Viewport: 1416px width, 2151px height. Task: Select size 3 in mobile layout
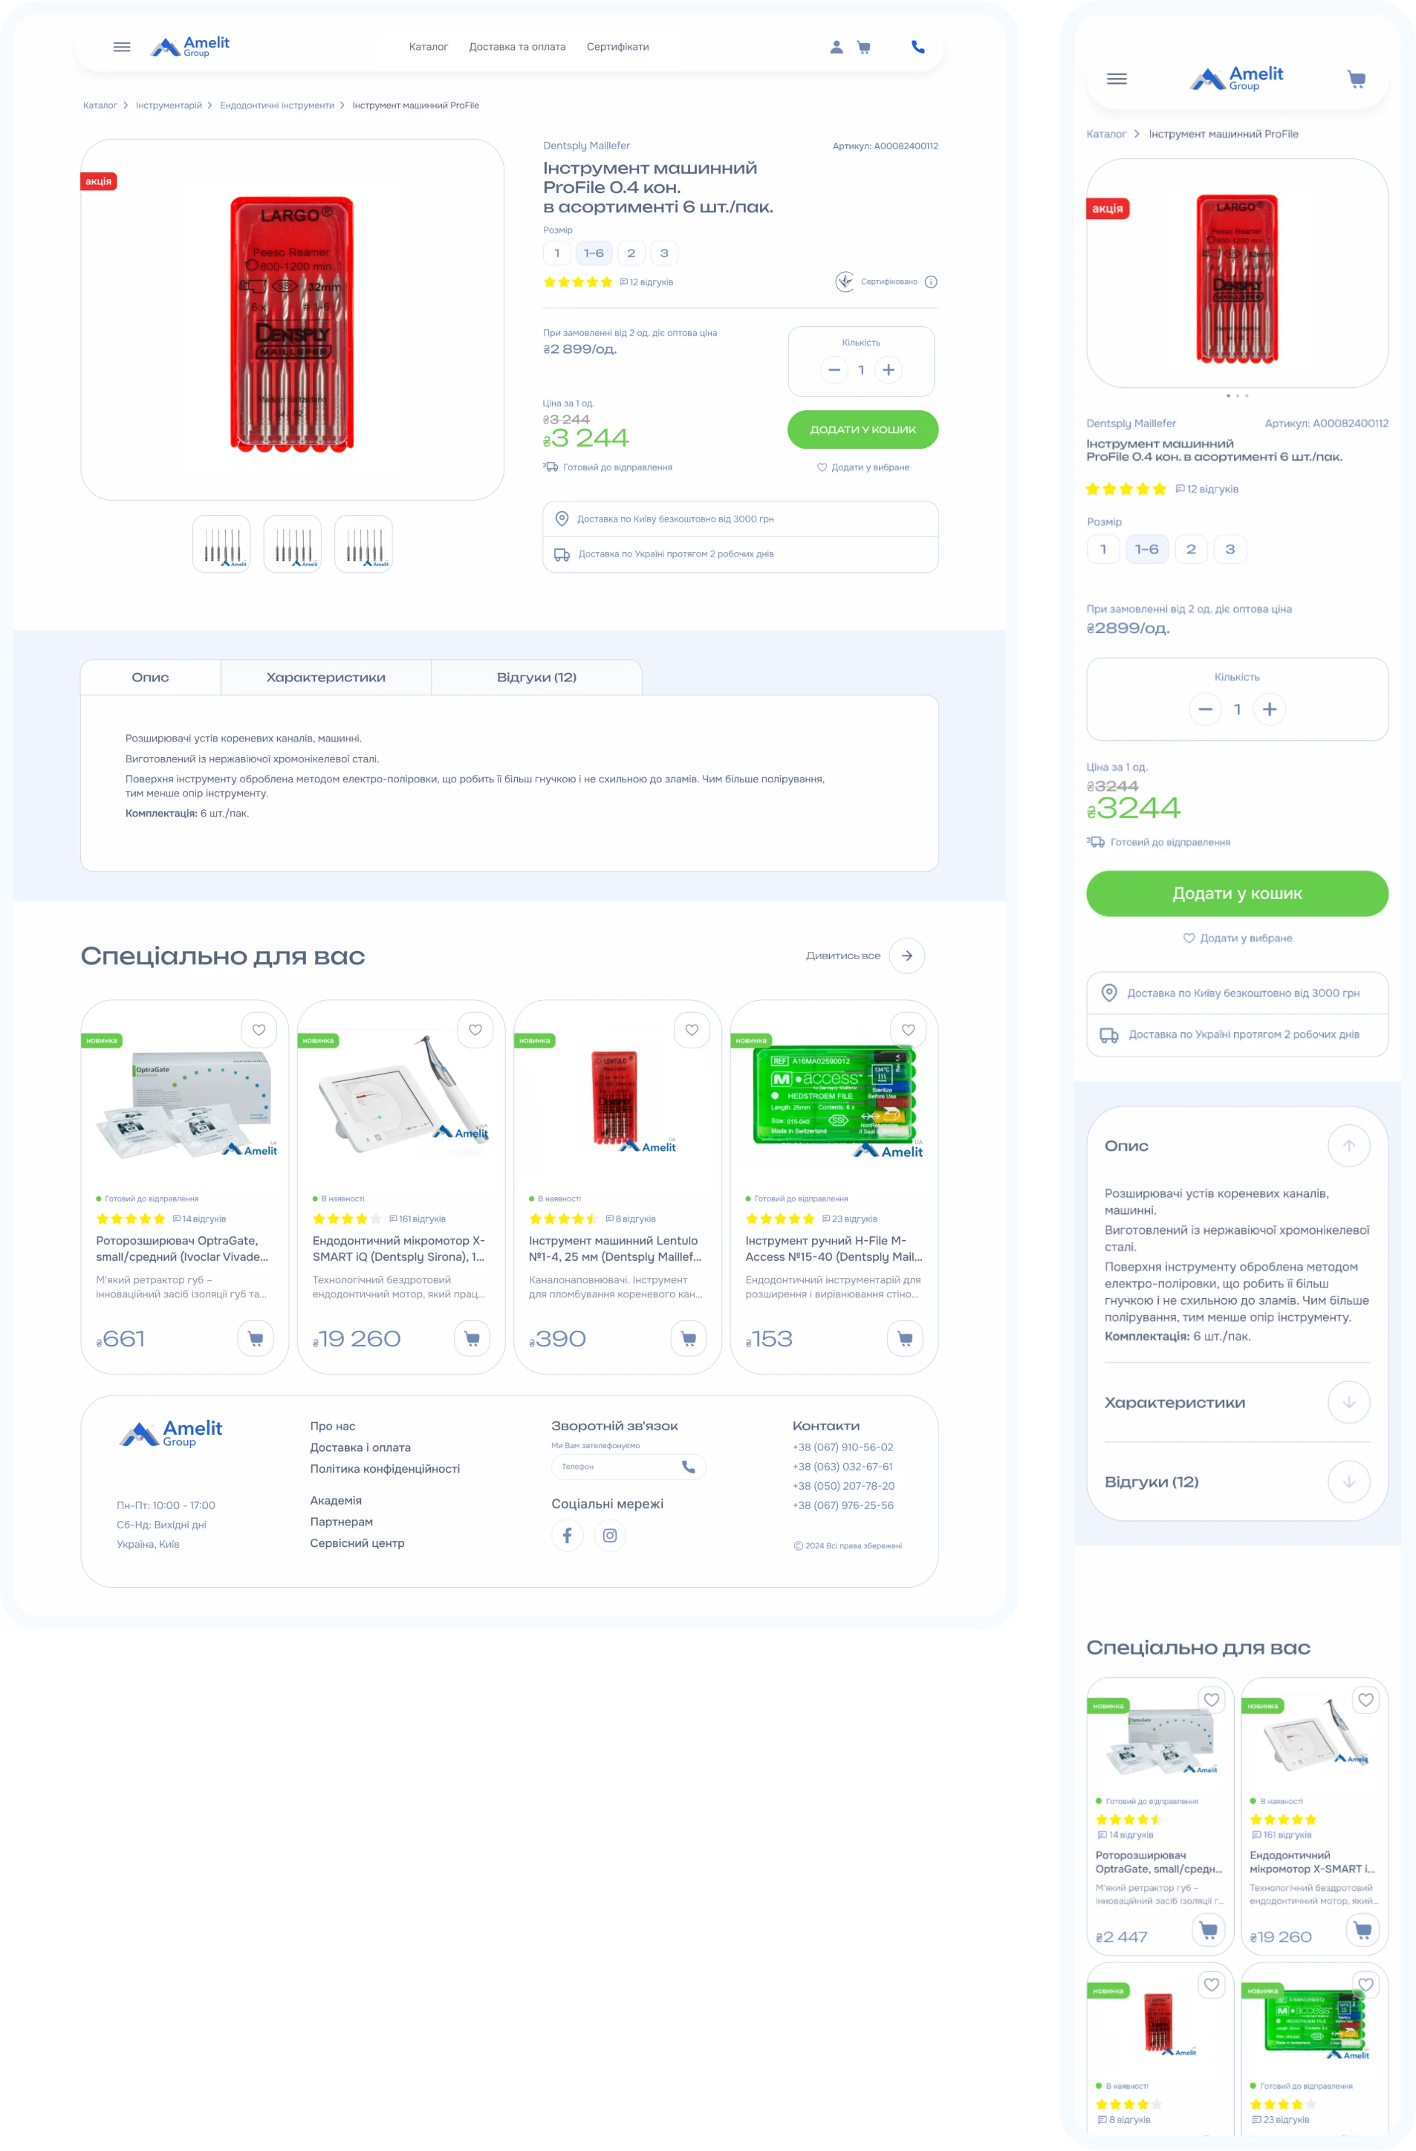tap(1230, 550)
